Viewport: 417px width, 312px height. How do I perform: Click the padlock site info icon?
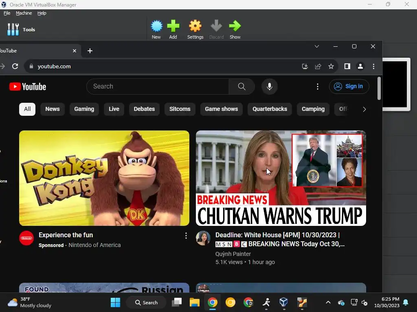31,66
